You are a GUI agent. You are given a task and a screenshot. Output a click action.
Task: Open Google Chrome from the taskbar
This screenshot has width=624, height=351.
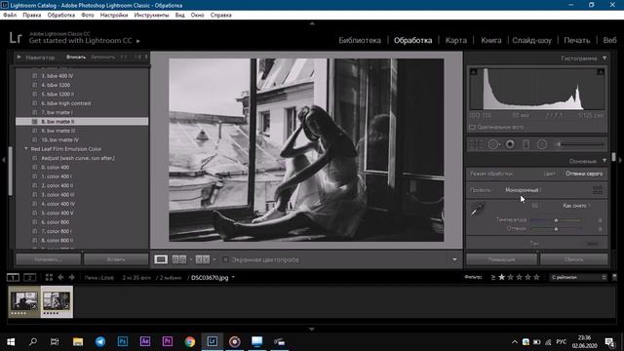[190, 341]
